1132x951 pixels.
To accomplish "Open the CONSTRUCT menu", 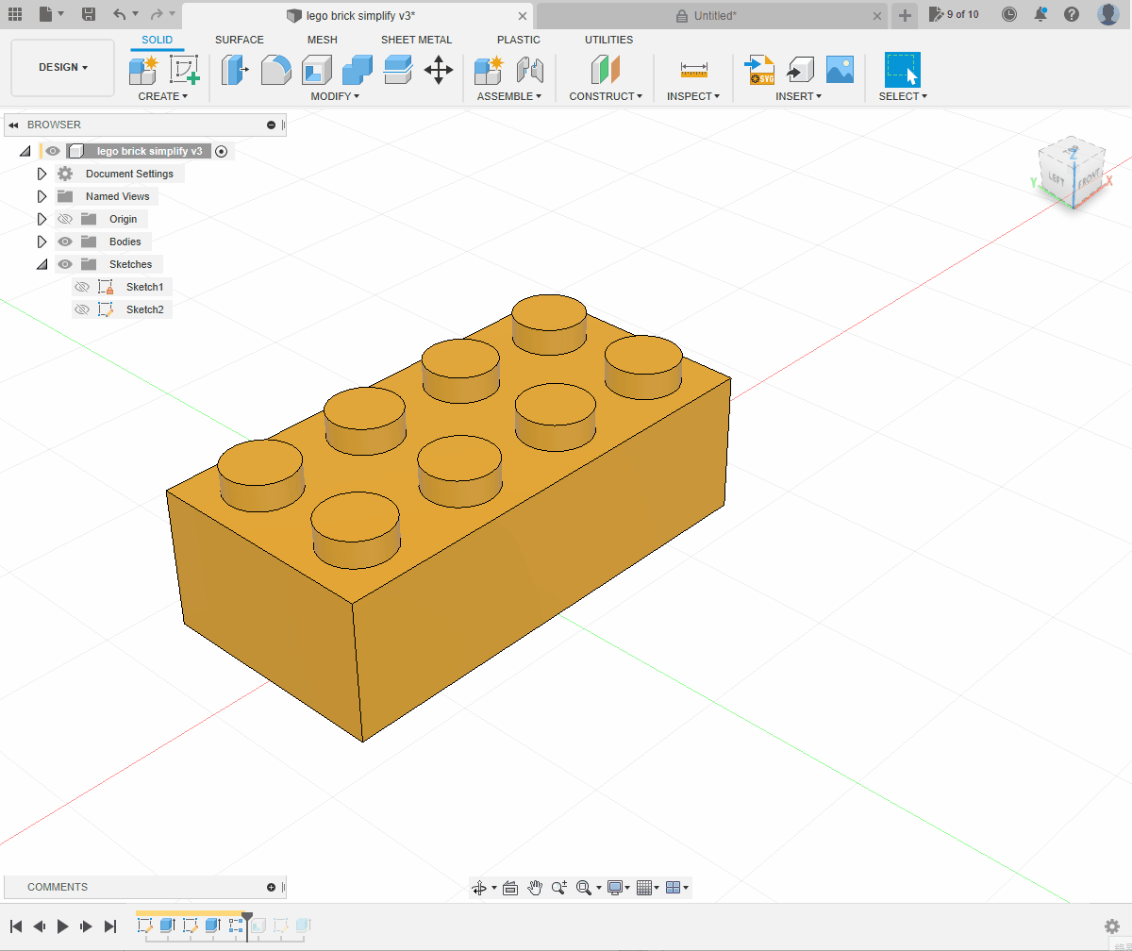I will [x=606, y=96].
